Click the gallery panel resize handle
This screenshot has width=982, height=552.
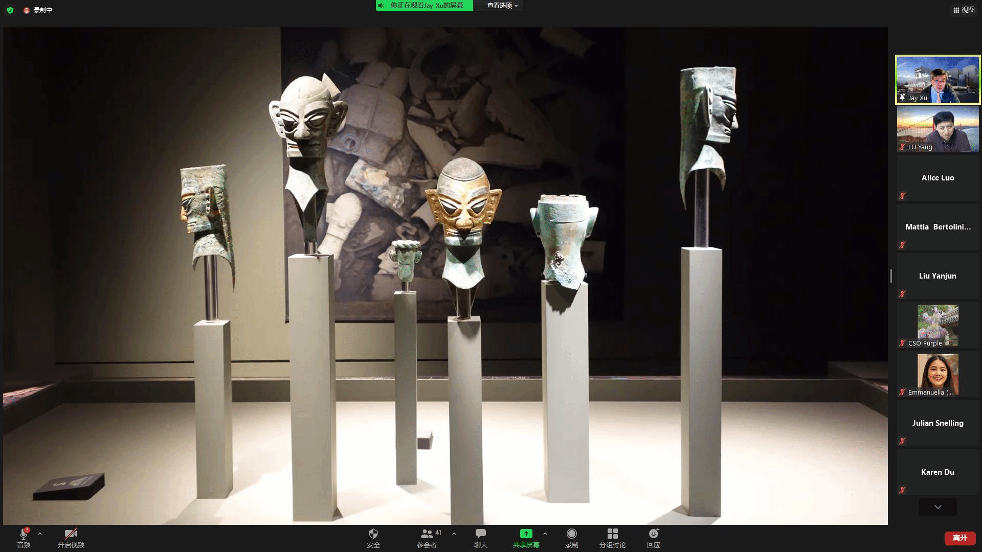891,276
